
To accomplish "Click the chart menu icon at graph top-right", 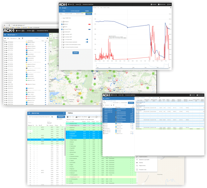I will pyautogui.click(x=170, y=8).
